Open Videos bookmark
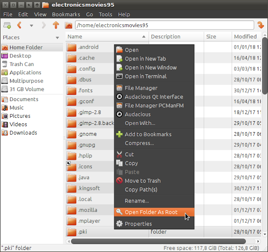Viewport: 268px width, 252px height. pos(32,125)
